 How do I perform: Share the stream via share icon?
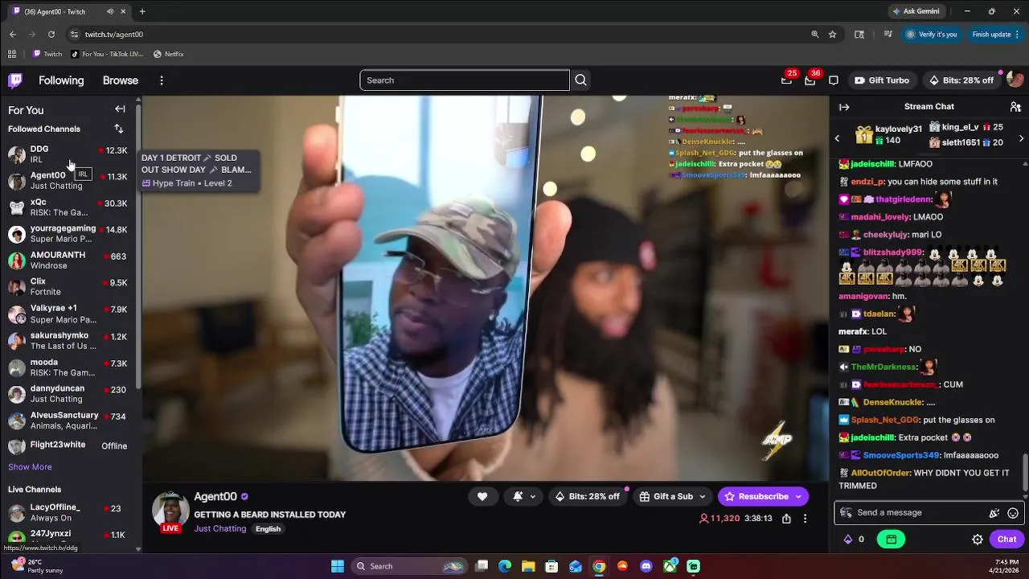[786, 519]
